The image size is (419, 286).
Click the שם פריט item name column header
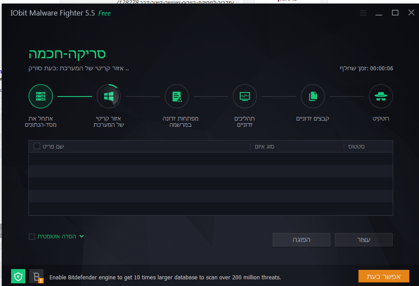click(x=53, y=146)
